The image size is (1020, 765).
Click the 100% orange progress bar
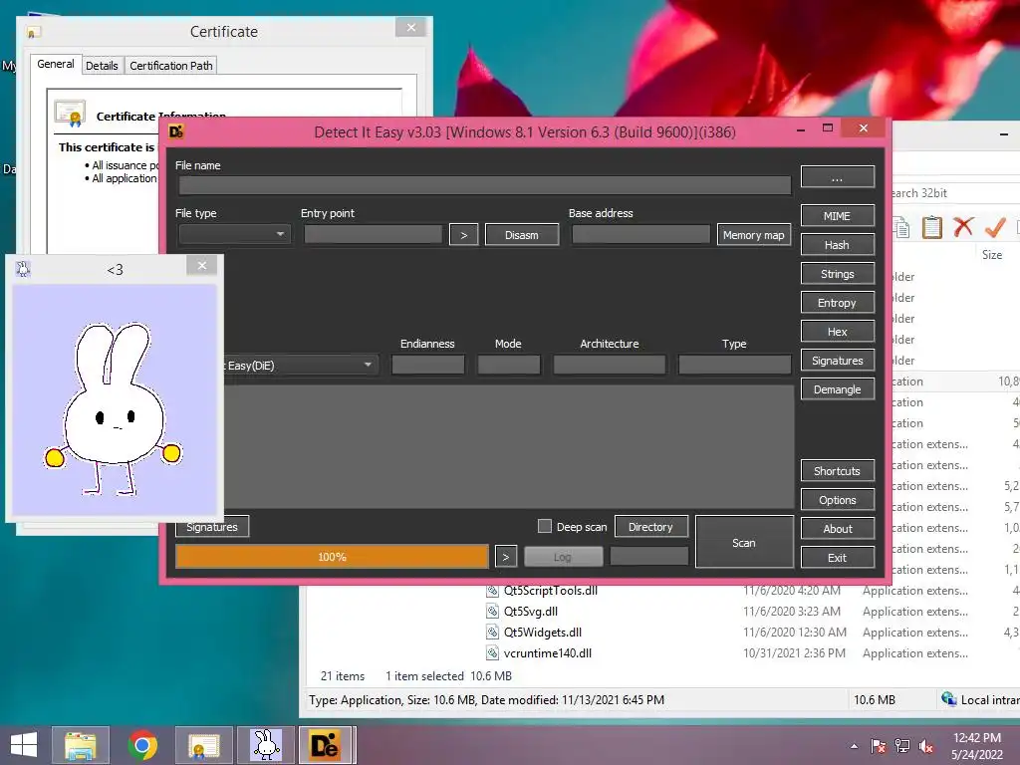pos(332,557)
